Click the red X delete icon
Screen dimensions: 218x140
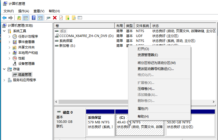[x=55, y=18]
